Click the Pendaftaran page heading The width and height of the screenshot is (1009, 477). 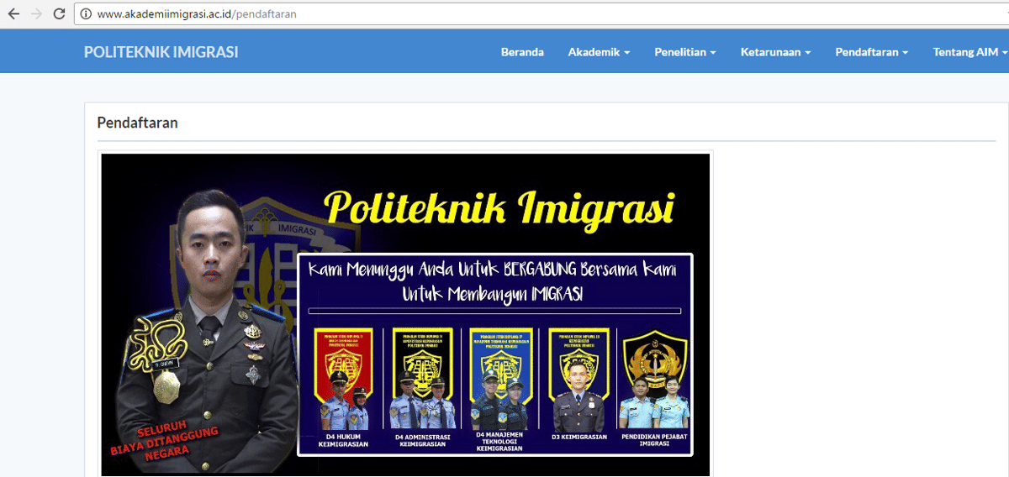pyautogui.click(x=137, y=123)
